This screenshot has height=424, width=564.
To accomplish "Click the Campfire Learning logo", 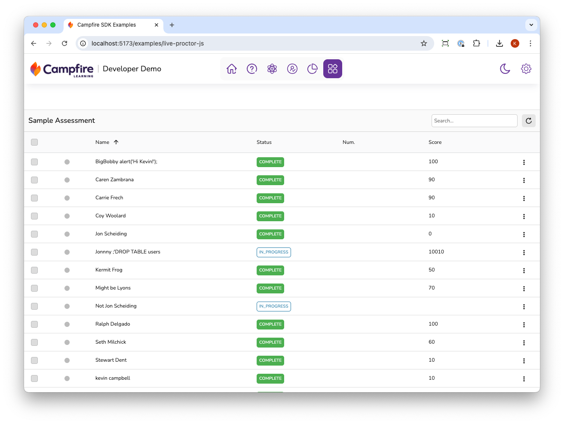I will point(62,69).
